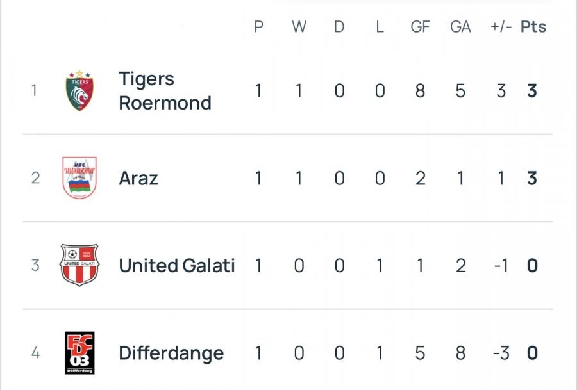Click the W (wins) column header
Viewport: 577px width, 390px height.
[299, 27]
